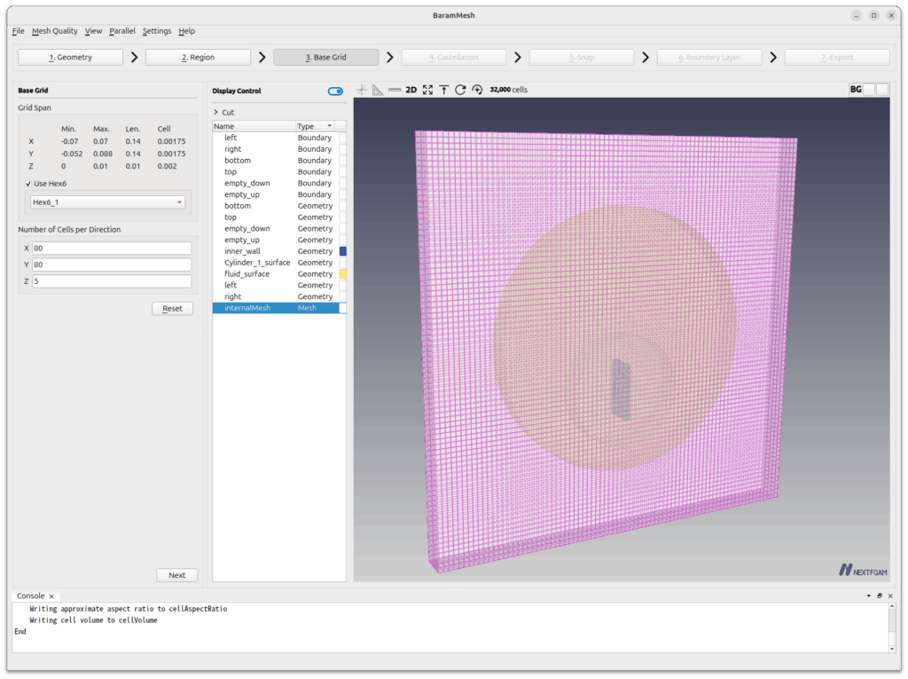Click the yellow color swatch of fluid_surface

click(x=343, y=274)
